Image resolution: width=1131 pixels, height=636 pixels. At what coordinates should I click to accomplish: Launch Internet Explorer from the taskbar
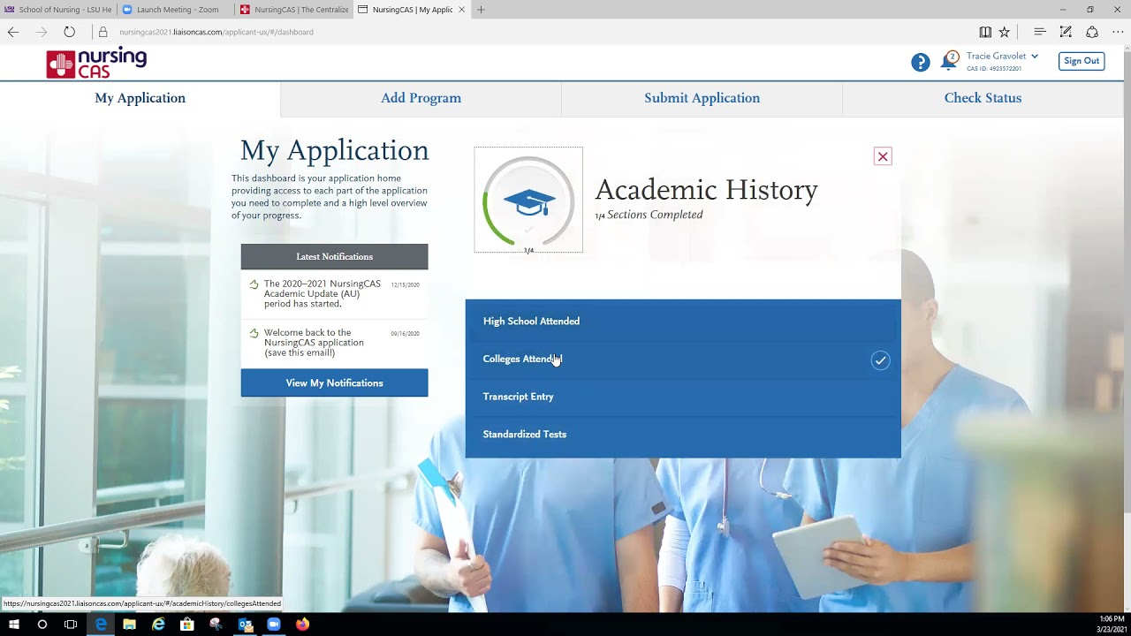click(x=158, y=625)
